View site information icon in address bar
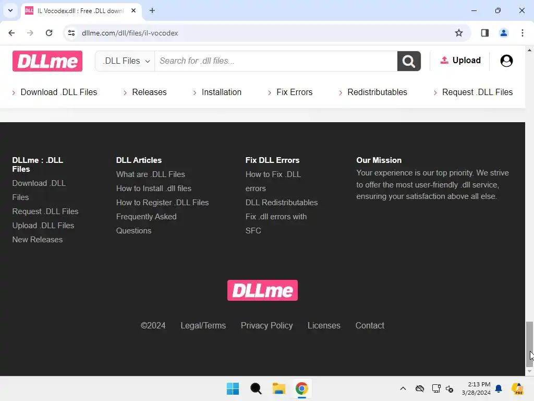 [71, 33]
